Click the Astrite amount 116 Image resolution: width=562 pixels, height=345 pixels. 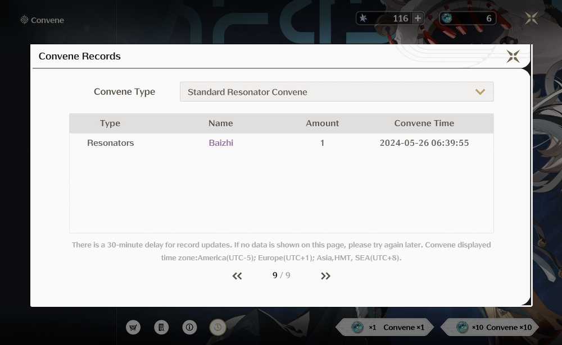[400, 19]
